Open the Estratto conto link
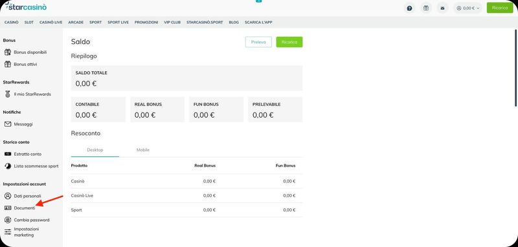518x247 pixels. click(28, 154)
